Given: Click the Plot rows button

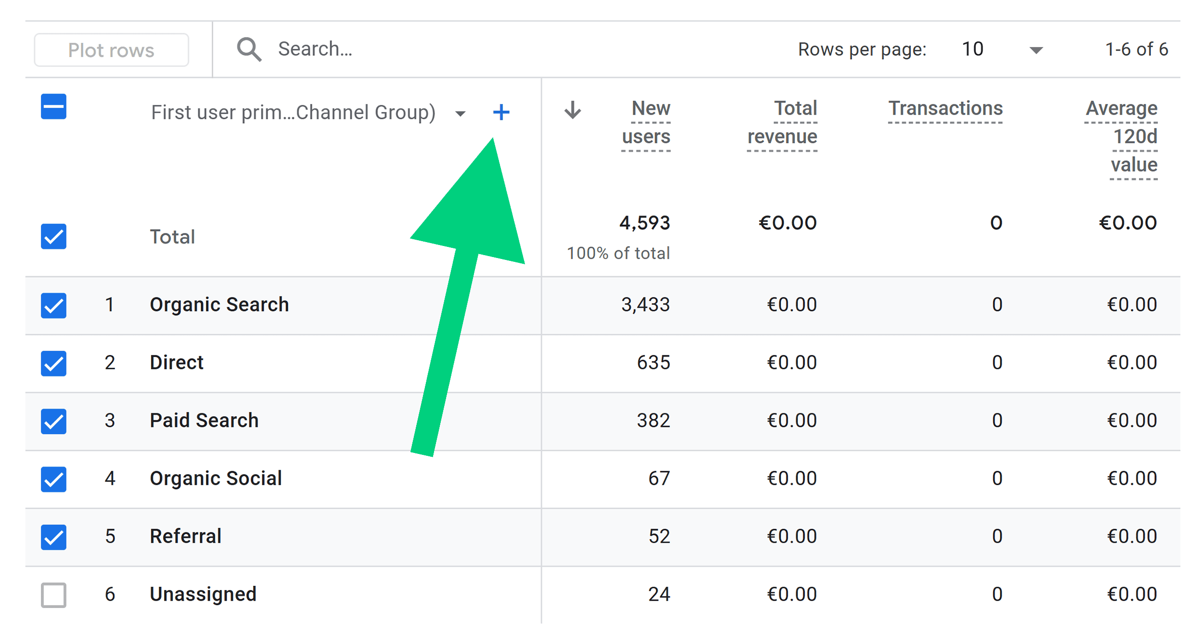Looking at the screenshot, I should click(x=111, y=49).
